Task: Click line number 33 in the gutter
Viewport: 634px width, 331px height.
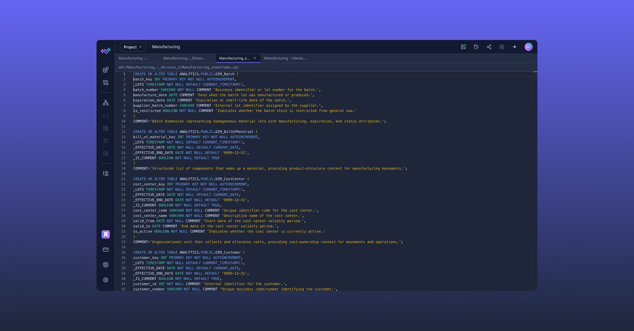Action: 123,242
